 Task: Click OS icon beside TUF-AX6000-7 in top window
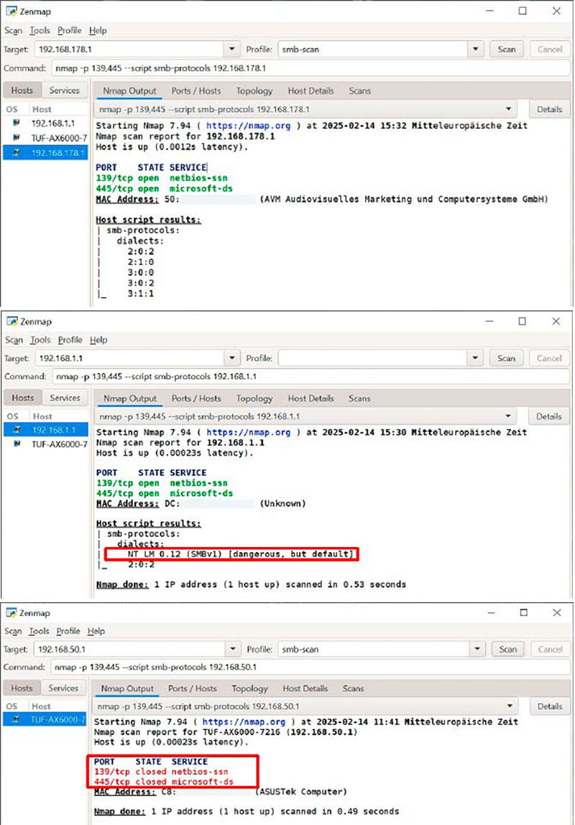pyautogui.click(x=17, y=138)
